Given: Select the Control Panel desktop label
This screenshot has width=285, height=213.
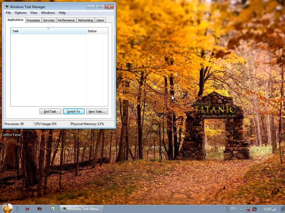Looking at the screenshot, I should [11, 135].
